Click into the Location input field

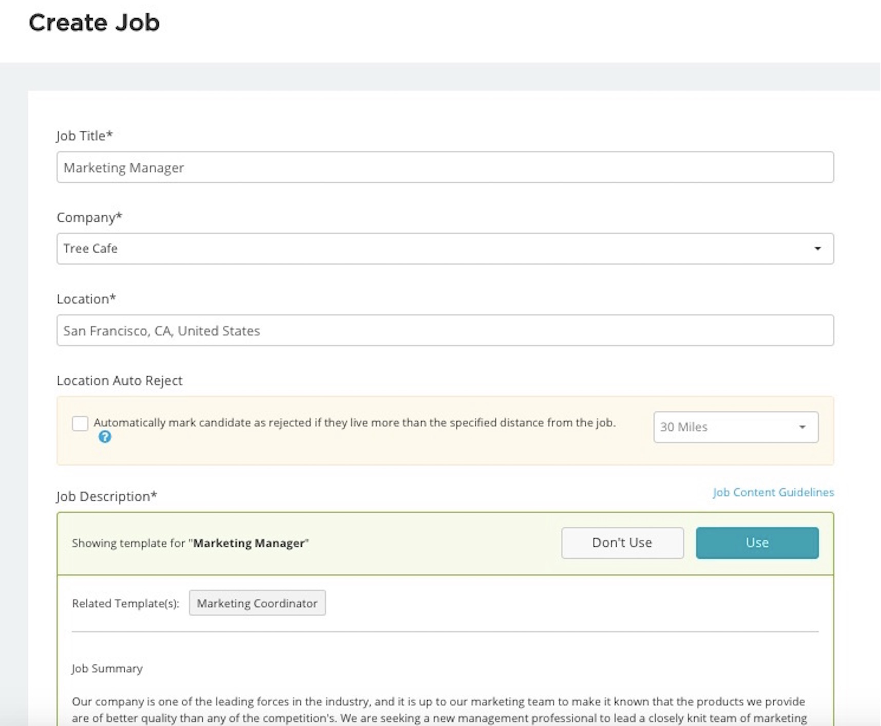click(x=445, y=331)
